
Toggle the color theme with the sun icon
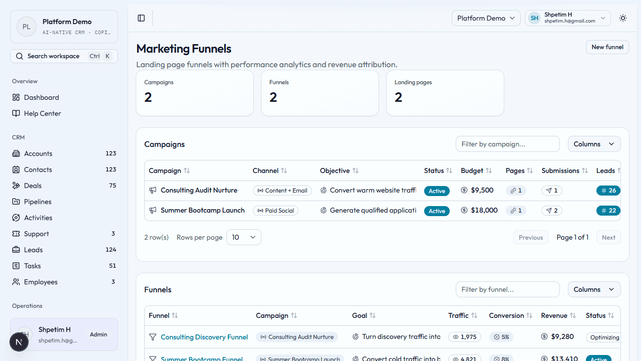(623, 18)
